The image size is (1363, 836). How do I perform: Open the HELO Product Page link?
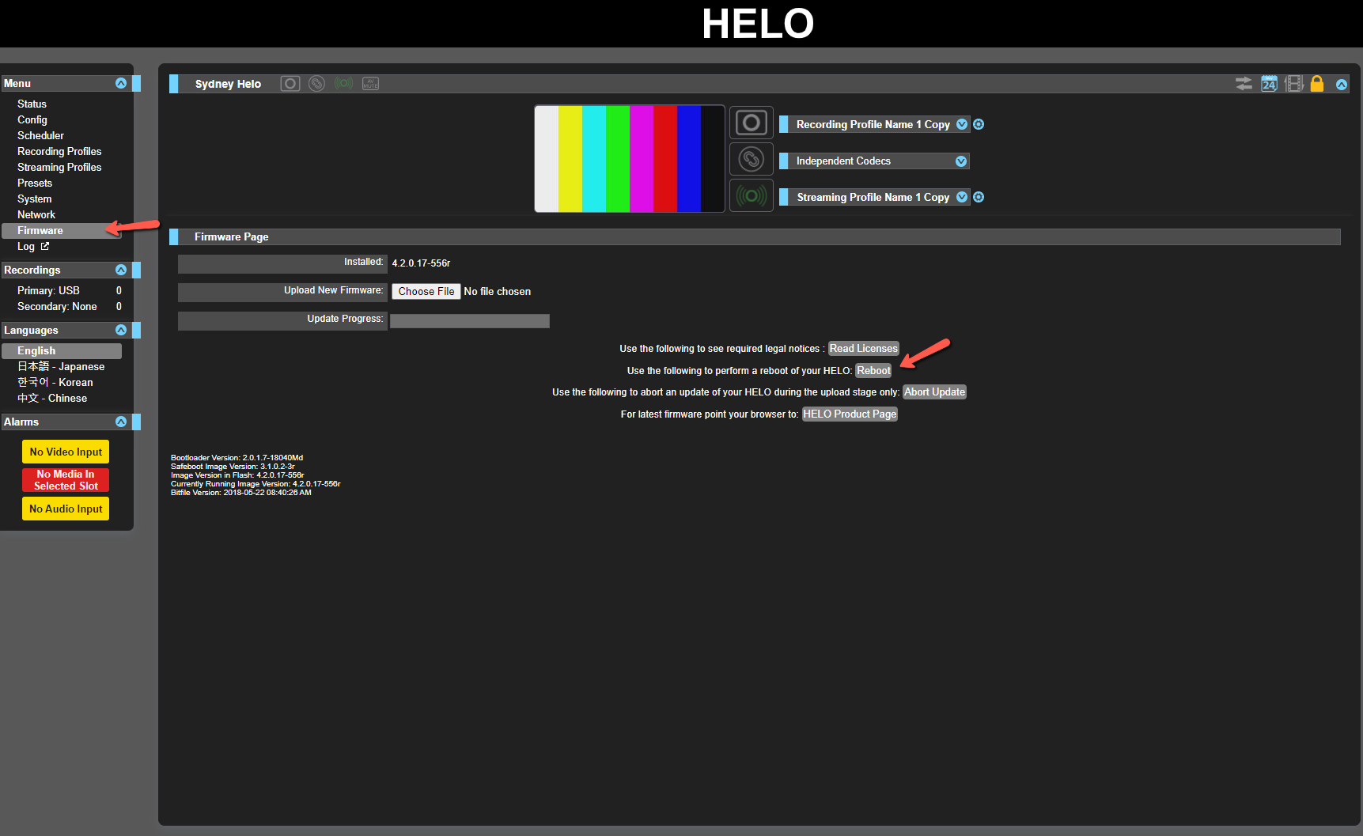click(850, 414)
